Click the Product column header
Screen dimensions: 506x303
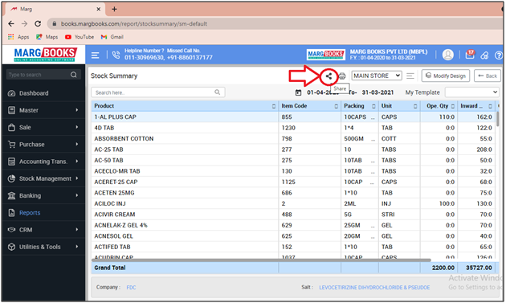click(185, 106)
